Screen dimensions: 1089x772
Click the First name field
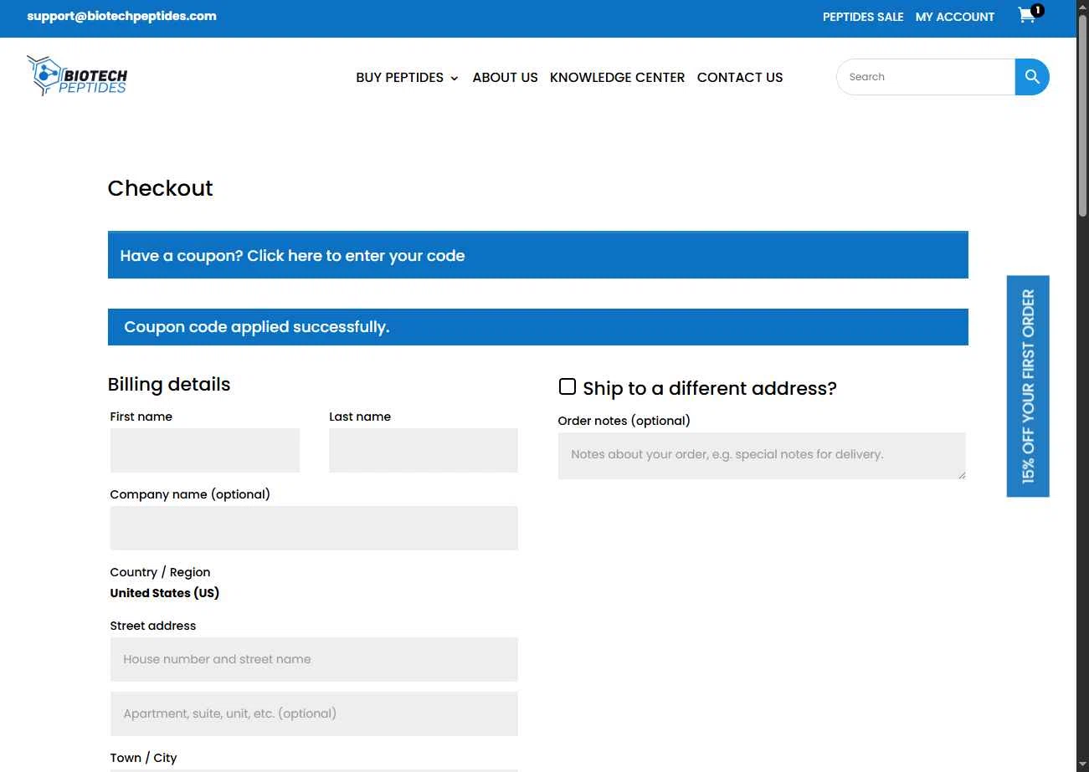(205, 451)
